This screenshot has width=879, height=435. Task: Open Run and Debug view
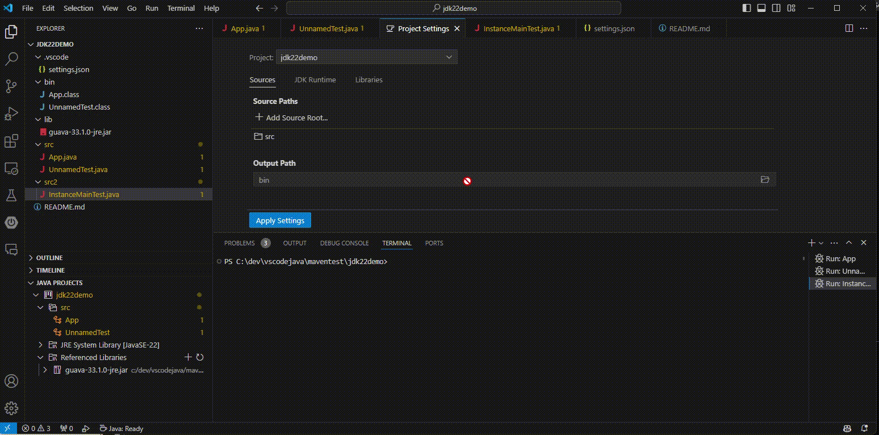pyautogui.click(x=11, y=114)
